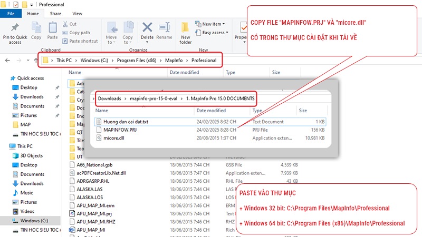Screen dimensions: 422x237
Task: Sort by the Name column header
Action: [75, 72]
